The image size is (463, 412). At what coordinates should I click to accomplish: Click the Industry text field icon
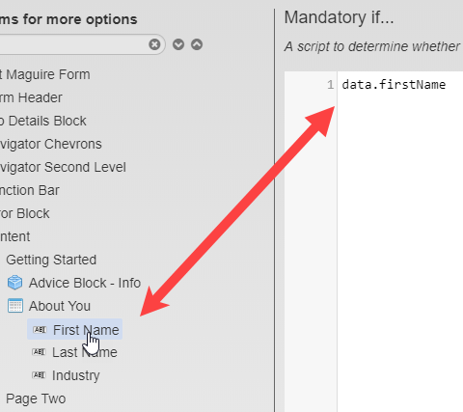tap(40, 375)
